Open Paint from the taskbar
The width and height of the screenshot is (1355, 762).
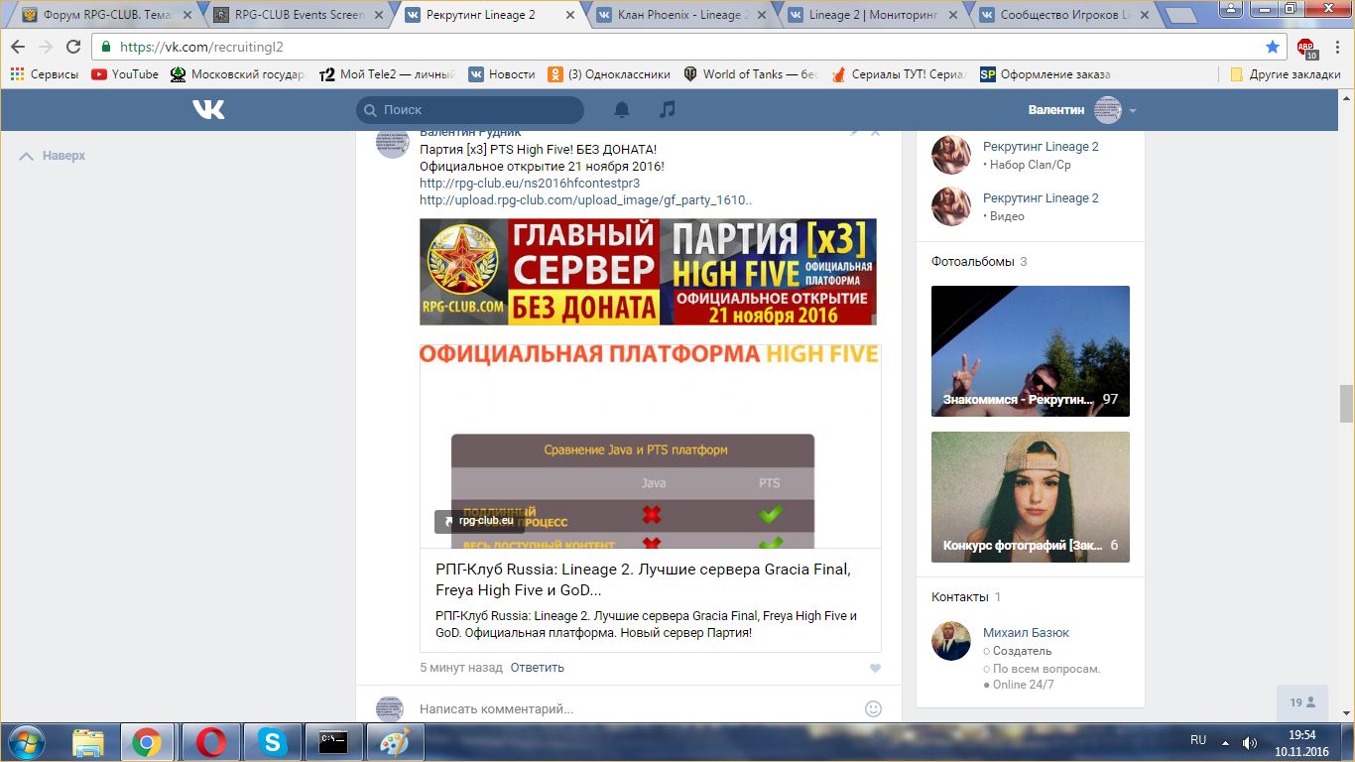pos(395,742)
